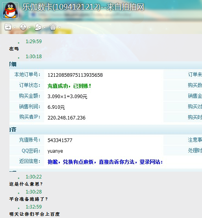Expand dropdown arrow beside folder icon
This screenshot has width=202, height=218.
click(15, 28)
